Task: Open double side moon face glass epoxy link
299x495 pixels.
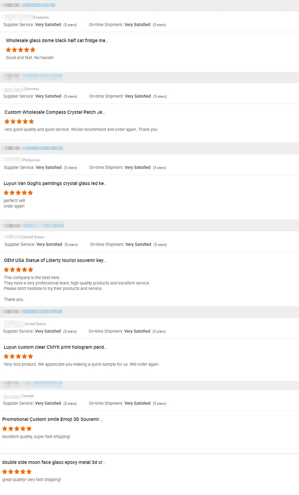Action: 54,463
